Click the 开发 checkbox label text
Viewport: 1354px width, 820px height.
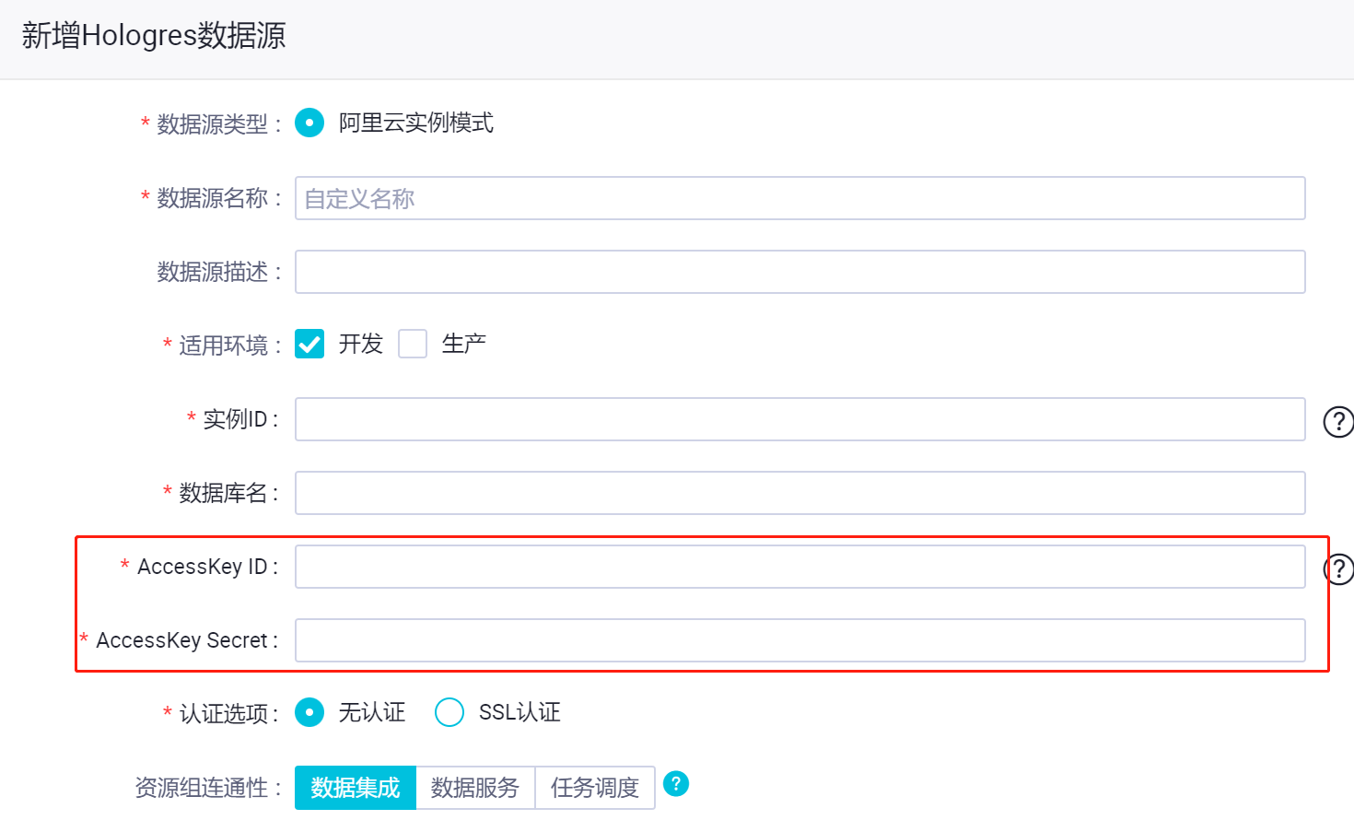(361, 344)
